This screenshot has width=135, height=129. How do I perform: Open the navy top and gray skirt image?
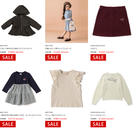(x=21, y=88)
